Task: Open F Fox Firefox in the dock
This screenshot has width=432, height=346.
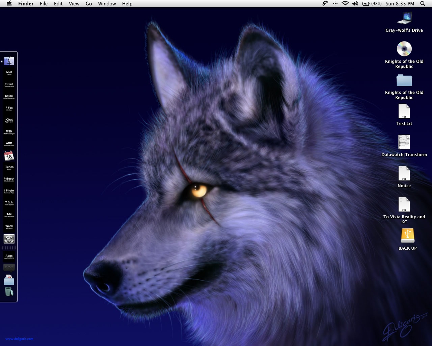Action: pyautogui.click(x=9, y=108)
